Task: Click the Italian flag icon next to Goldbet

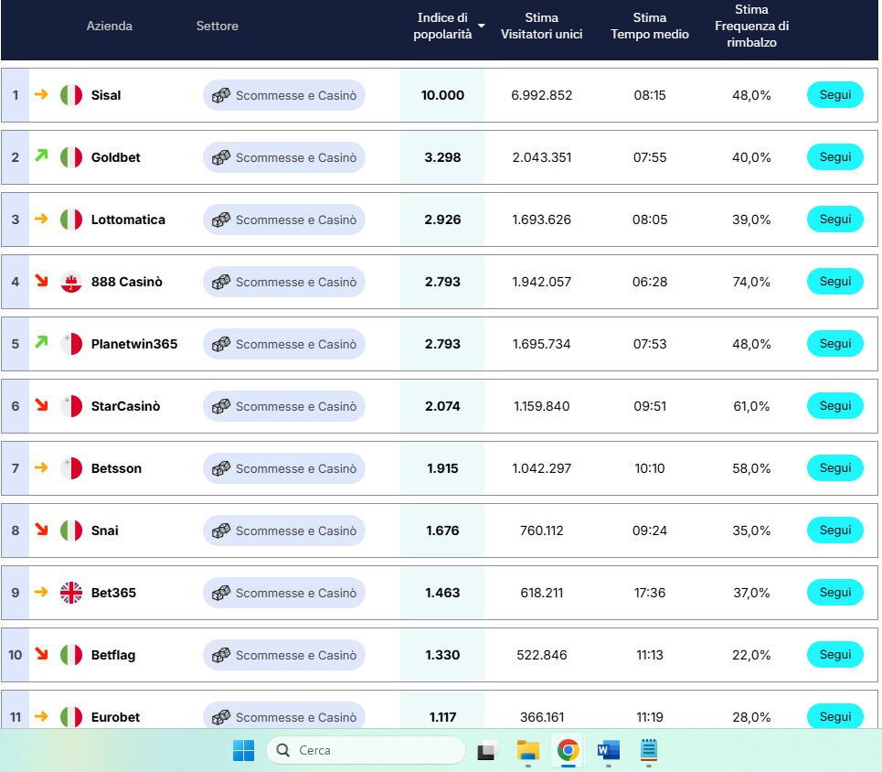Action: [x=71, y=157]
